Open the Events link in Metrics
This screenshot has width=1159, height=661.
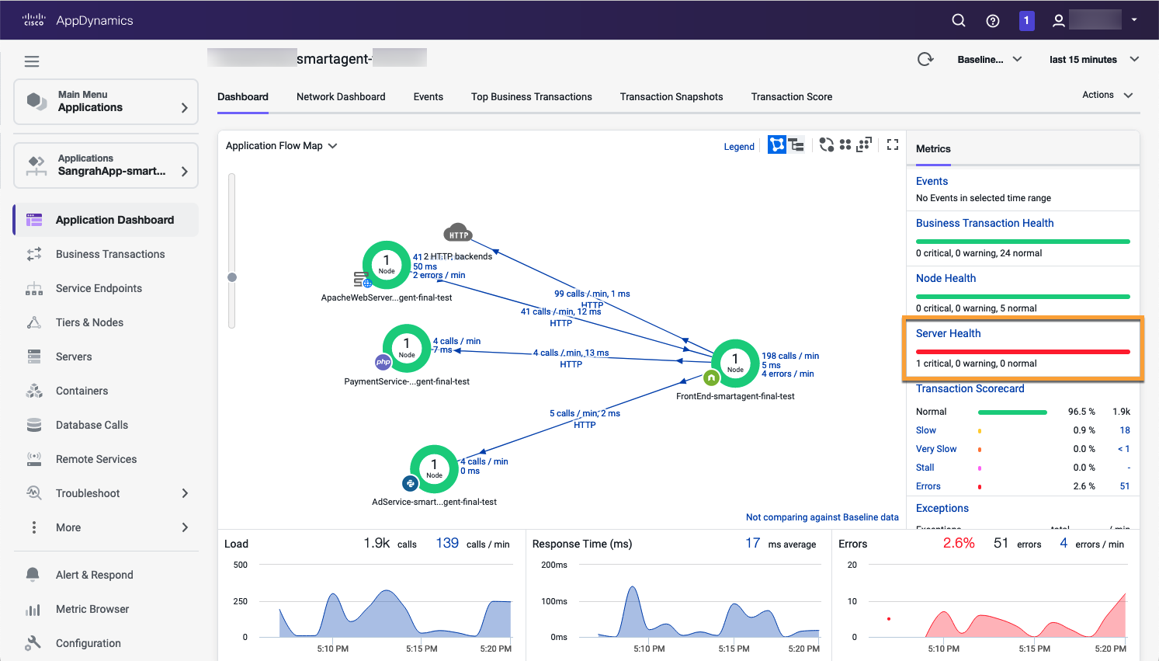coord(932,181)
